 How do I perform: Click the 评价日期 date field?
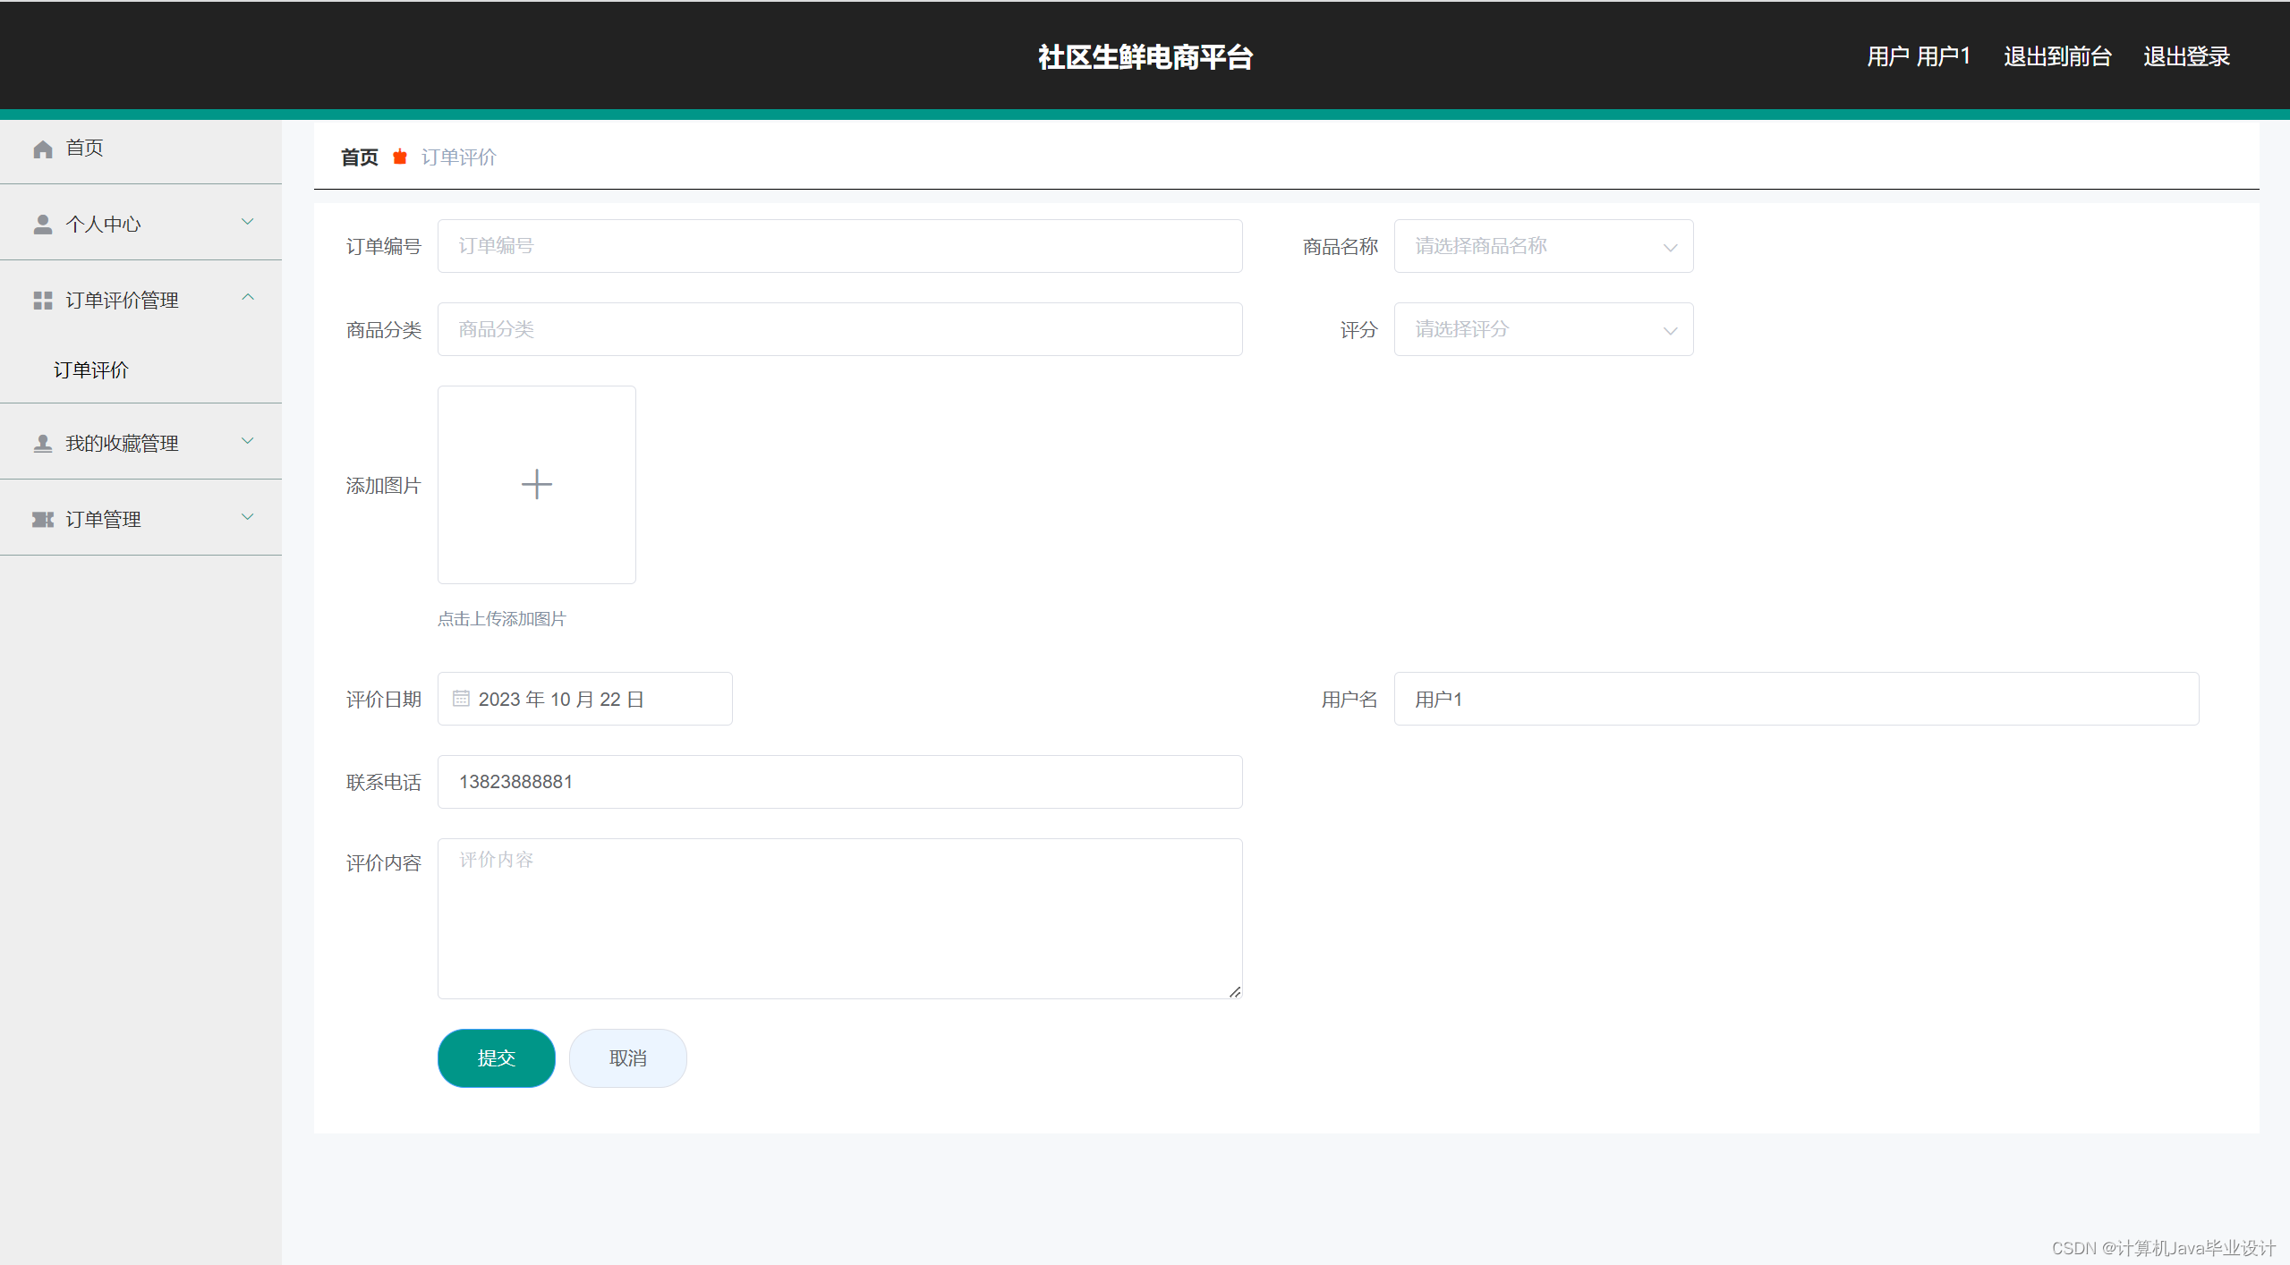(x=584, y=699)
